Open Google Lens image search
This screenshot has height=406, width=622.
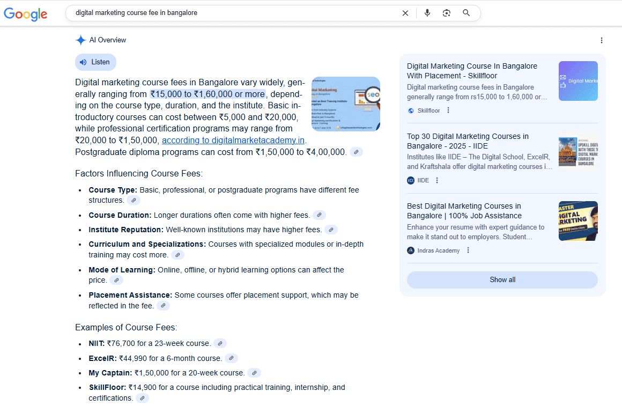click(447, 13)
